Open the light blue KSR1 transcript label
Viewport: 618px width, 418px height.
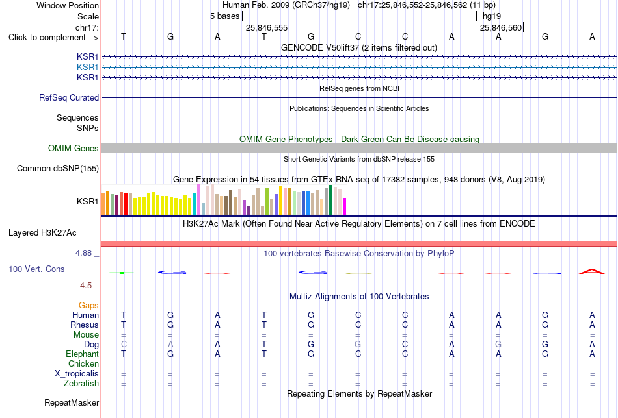(88, 67)
